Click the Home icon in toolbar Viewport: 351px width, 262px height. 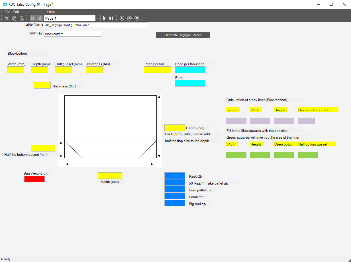pyautogui.click(x=137, y=18)
